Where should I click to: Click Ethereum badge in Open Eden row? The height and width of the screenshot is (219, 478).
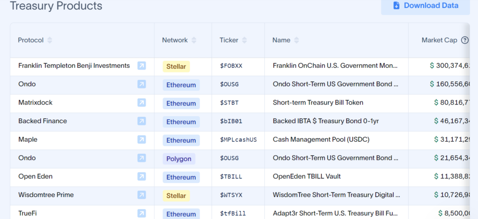click(181, 178)
